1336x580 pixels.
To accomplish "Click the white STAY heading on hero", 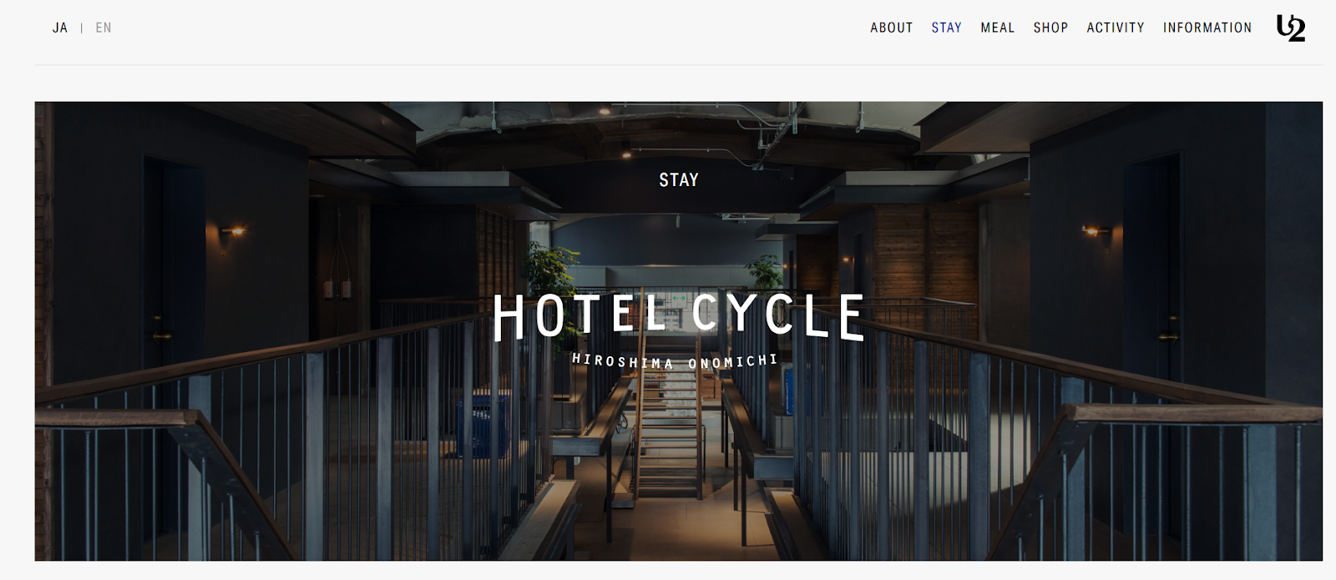I will [x=679, y=180].
